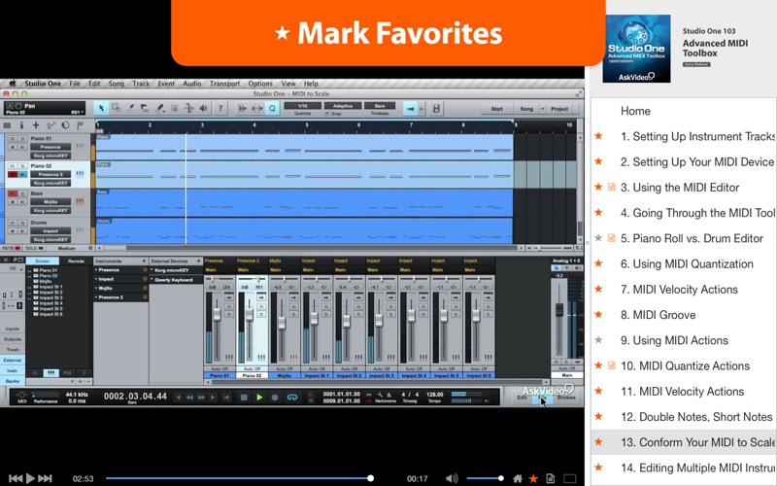Click the Advanced MIDI Toolbox course thumbnail

636,48
